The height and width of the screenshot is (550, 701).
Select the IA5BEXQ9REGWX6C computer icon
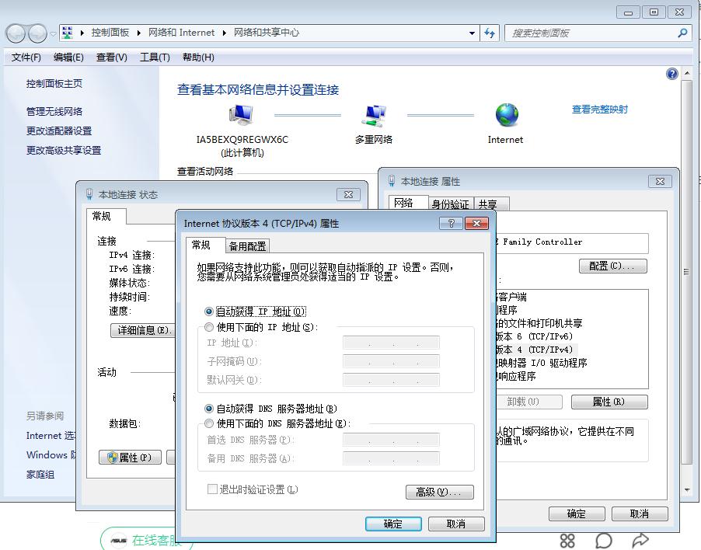coord(241,115)
